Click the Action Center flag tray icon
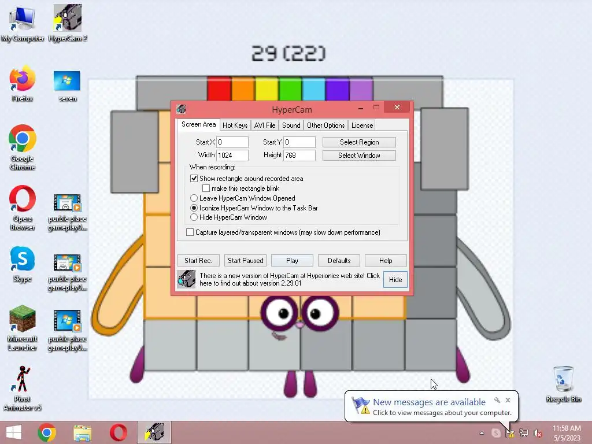The height and width of the screenshot is (444, 592). pos(510,433)
